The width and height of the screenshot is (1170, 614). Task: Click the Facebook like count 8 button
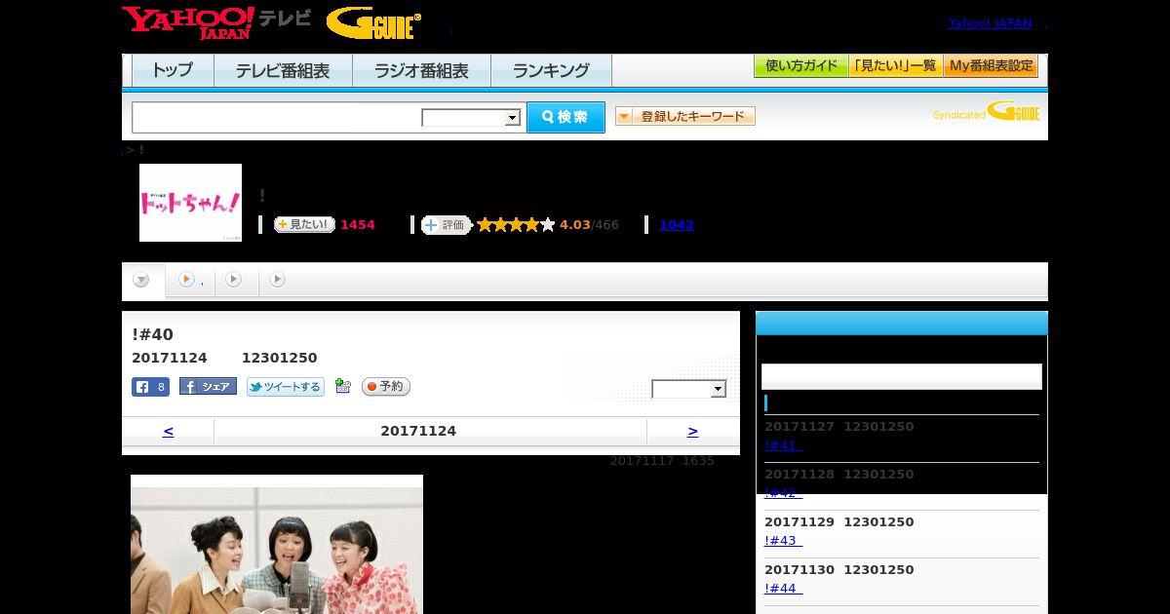[x=151, y=387]
